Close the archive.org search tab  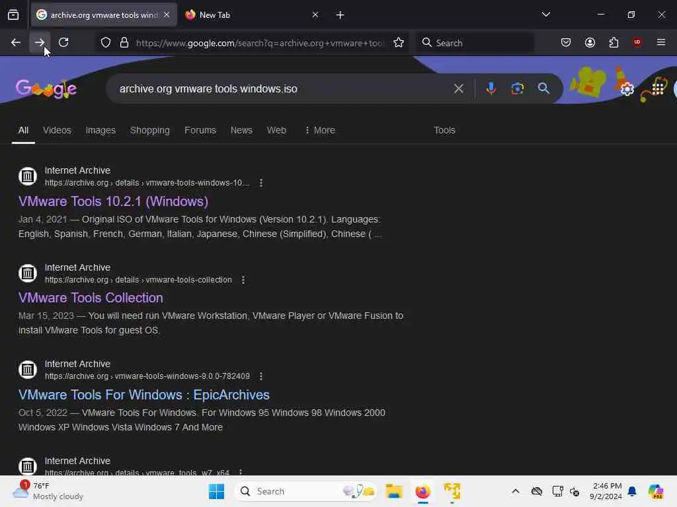click(167, 15)
